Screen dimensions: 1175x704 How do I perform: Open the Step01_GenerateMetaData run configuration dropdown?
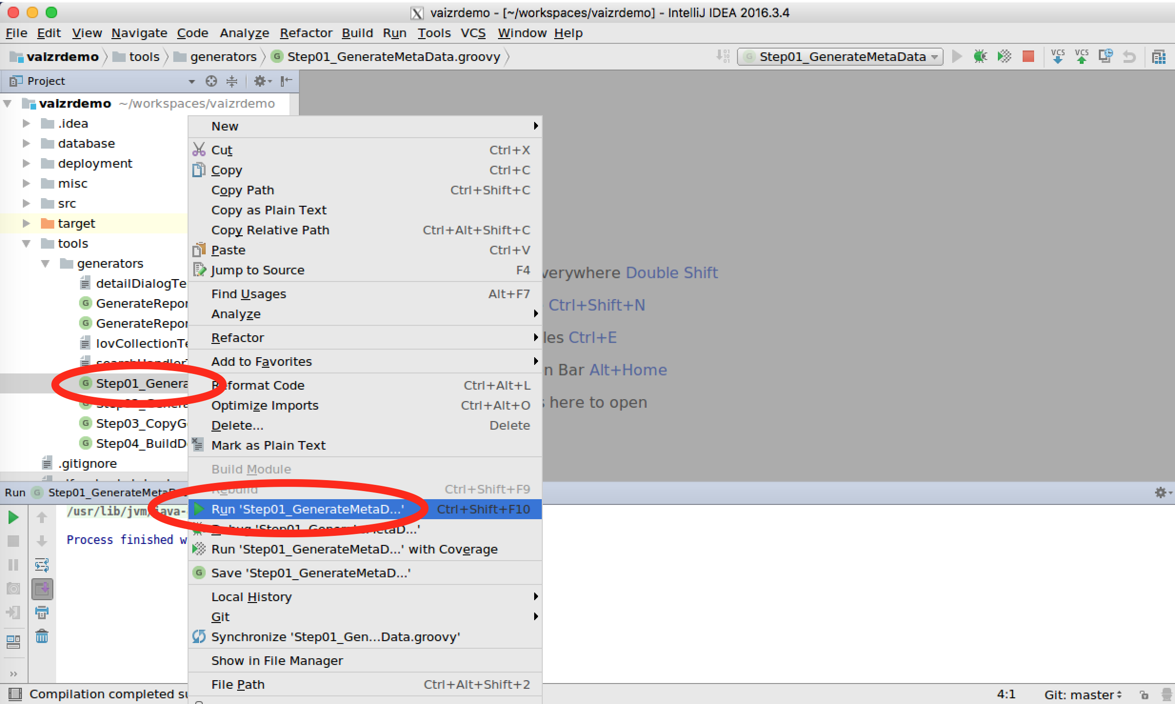pos(840,57)
